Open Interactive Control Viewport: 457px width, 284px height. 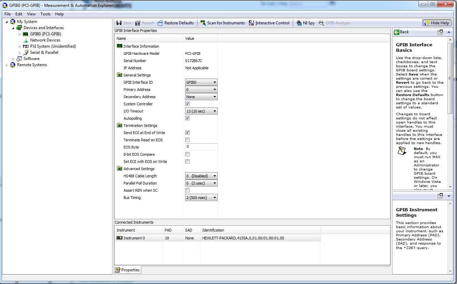coord(269,23)
